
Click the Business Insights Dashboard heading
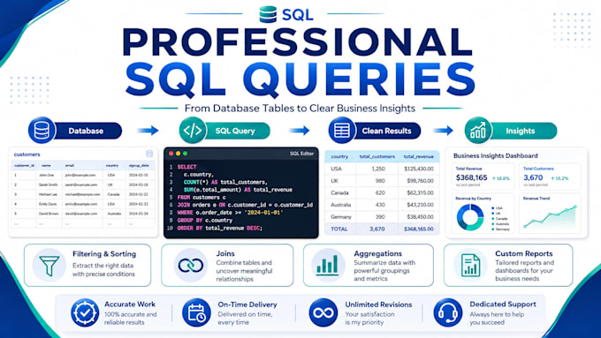496,156
